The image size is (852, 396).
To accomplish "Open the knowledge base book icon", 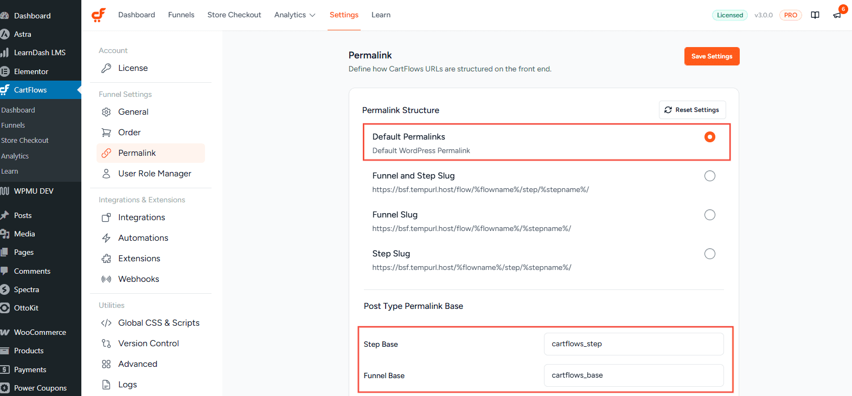I will coord(815,15).
